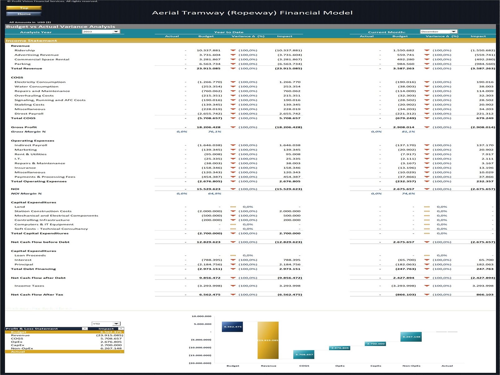Screen dimensions: 500x375
Task: Select the flat indicator beside Computers & IT Equipment
Action: [x=232, y=224]
